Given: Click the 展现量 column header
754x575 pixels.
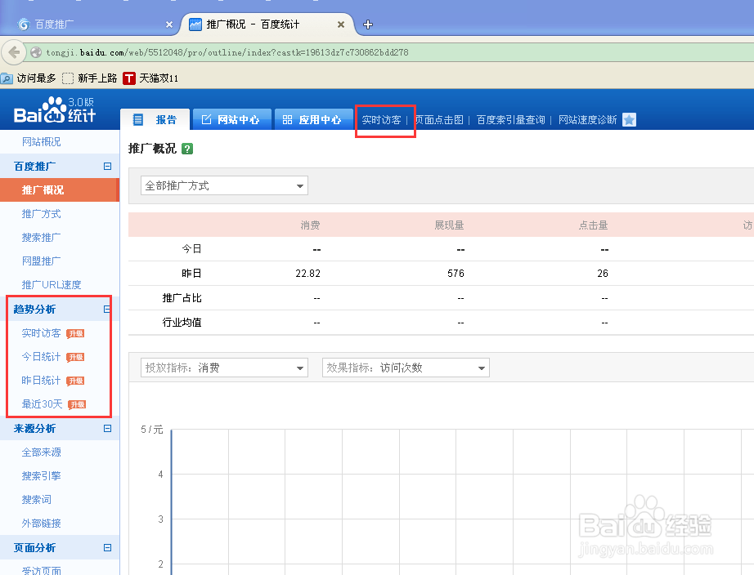Looking at the screenshot, I should pos(449,225).
